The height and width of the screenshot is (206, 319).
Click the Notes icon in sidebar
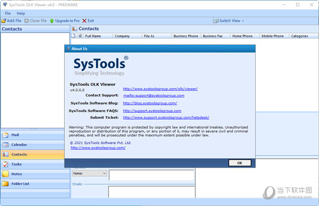[x=5, y=174]
